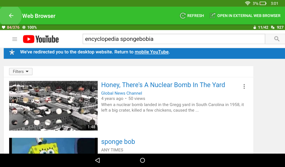Screen dimensions: 285x167
Task: Open the YouTube hamburger menu
Action: [x=15, y=39]
